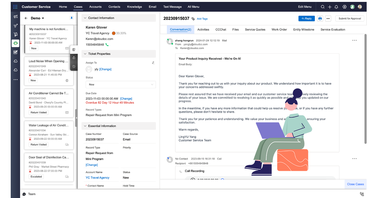Click the search magnifier in top bar
The width and height of the screenshot is (378, 198).
click(x=323, y=7)
